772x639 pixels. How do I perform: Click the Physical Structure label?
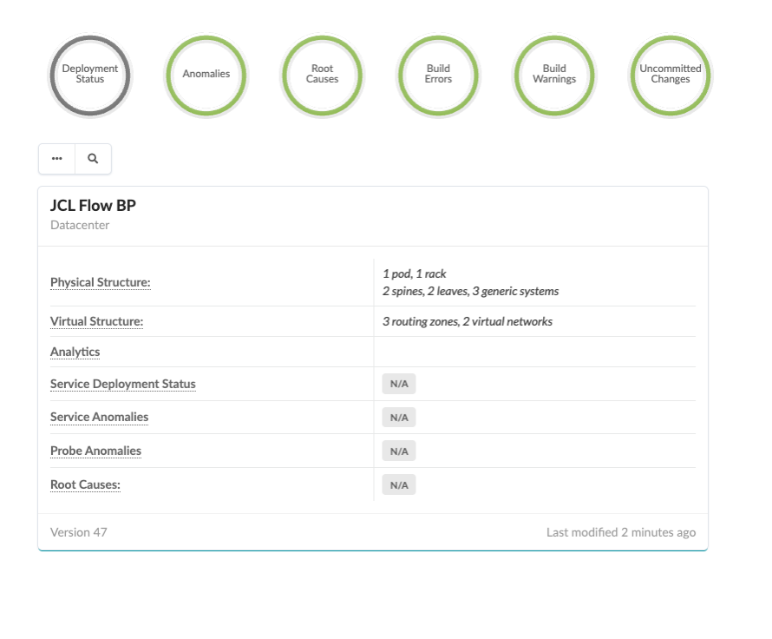pyautogui.click(x=100, y=283)
